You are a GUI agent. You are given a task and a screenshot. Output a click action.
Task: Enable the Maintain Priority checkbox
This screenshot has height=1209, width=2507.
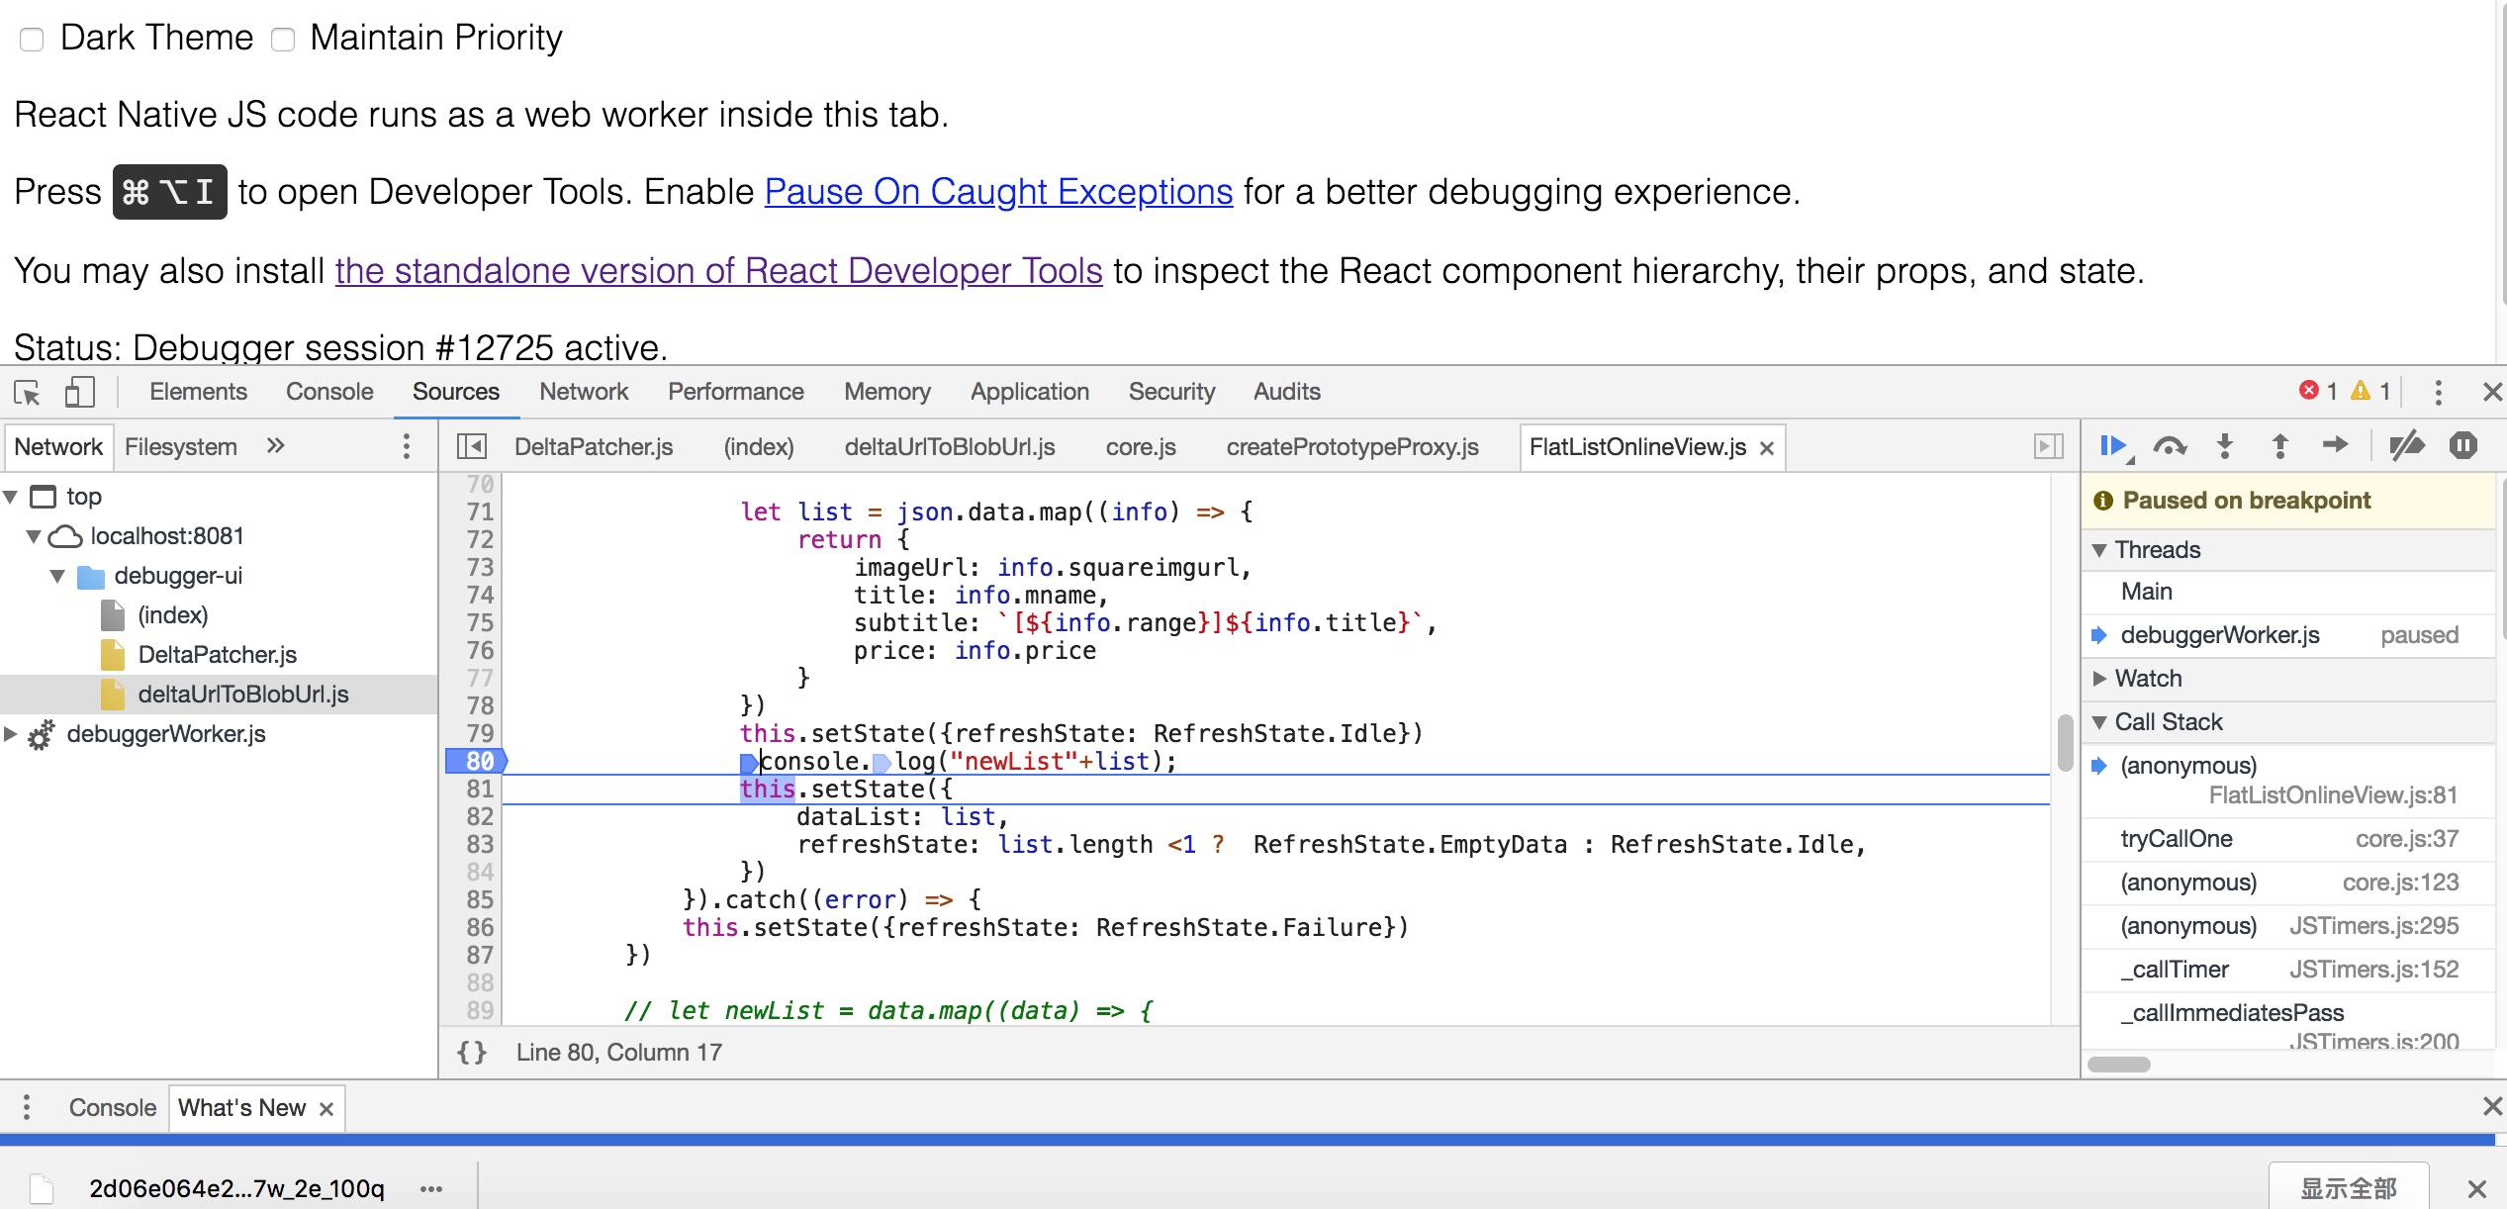click(x=283, y=40)
